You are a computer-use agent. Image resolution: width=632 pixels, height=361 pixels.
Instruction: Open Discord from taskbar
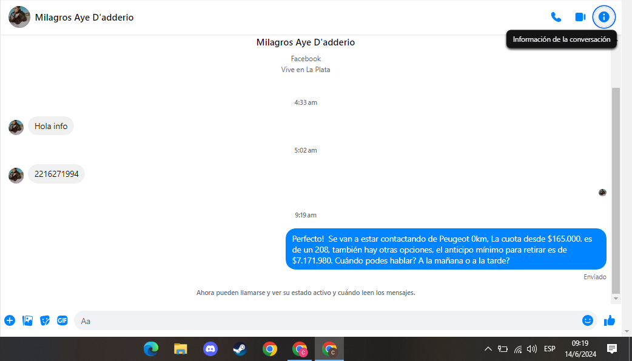[x=210, y=348]
